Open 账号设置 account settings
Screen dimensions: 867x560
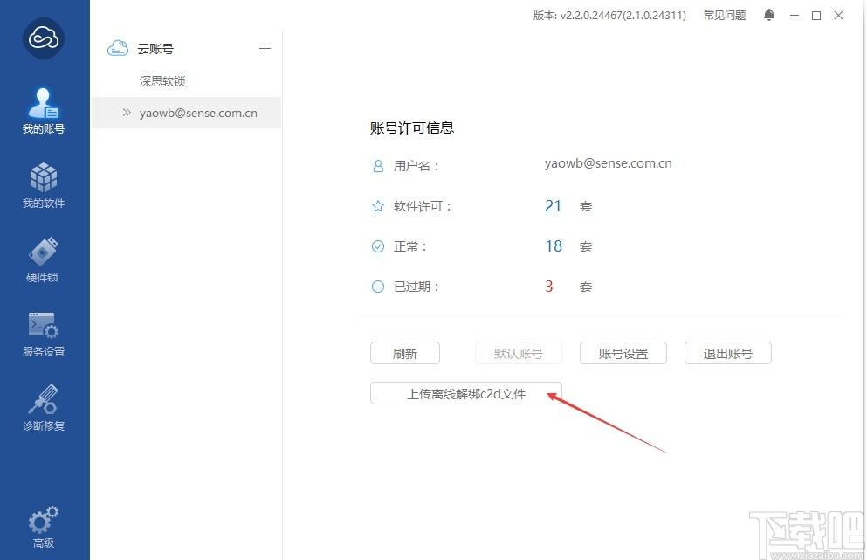623,353
